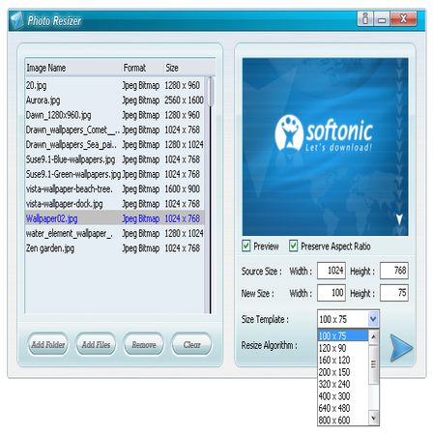
Task: Select Aurora.jpg in the list
Action: [115, 101]
